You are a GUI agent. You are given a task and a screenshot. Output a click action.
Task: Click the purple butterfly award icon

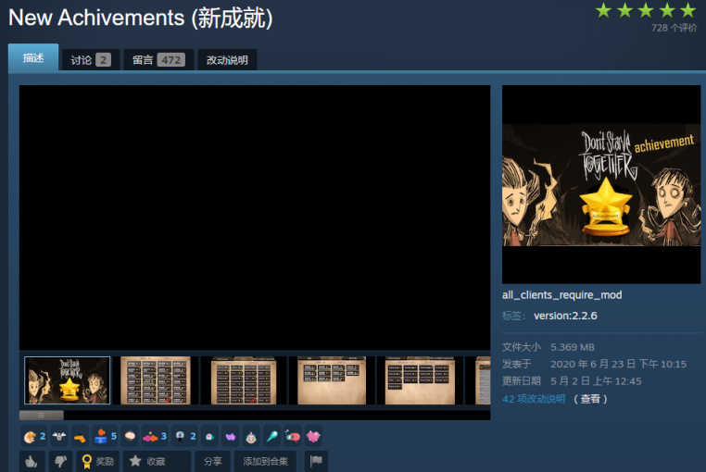231,437
